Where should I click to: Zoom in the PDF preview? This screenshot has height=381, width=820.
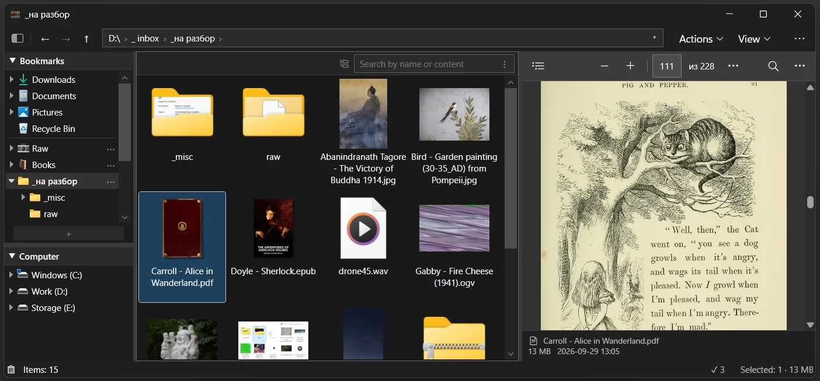click(x=630, y=66)
